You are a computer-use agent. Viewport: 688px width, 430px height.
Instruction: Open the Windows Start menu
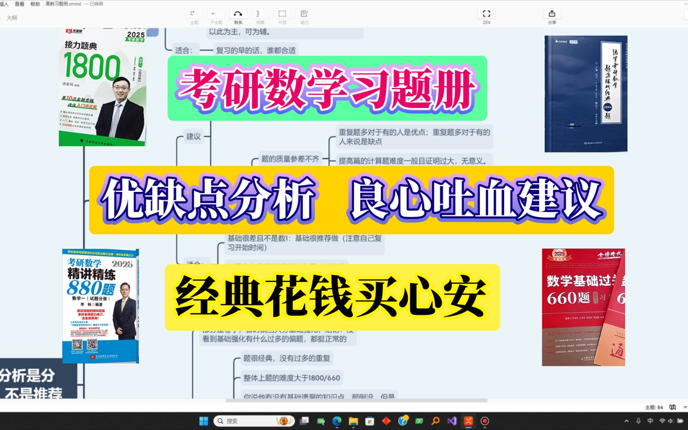(203, 421)
